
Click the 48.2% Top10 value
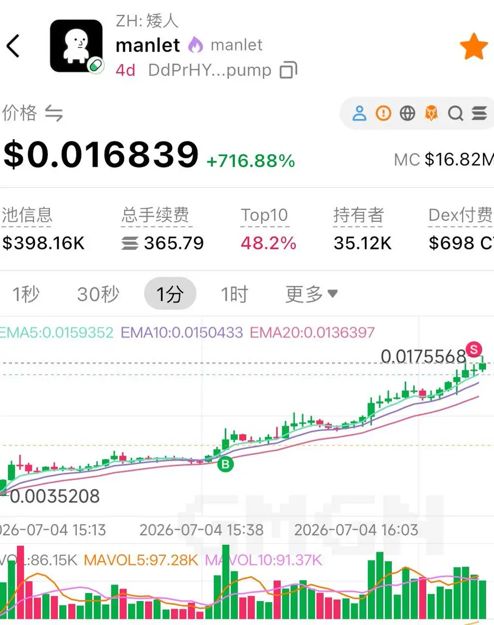point(268,243)
